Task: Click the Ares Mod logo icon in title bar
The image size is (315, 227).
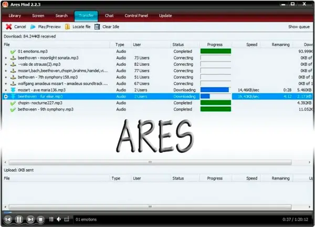Action: click(5, 4)
